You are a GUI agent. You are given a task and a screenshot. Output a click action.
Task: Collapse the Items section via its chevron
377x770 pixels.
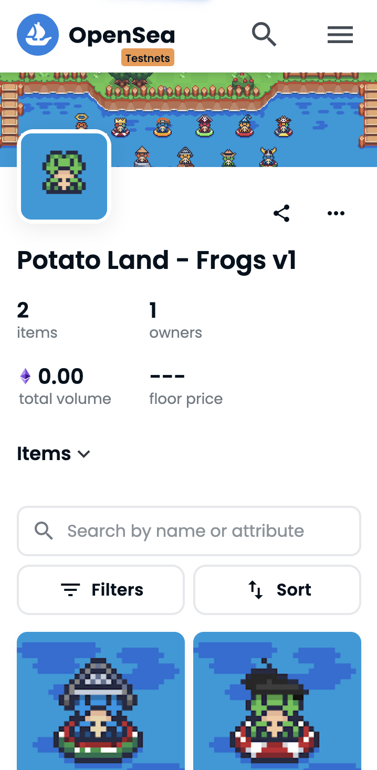(x=83, y=454)
